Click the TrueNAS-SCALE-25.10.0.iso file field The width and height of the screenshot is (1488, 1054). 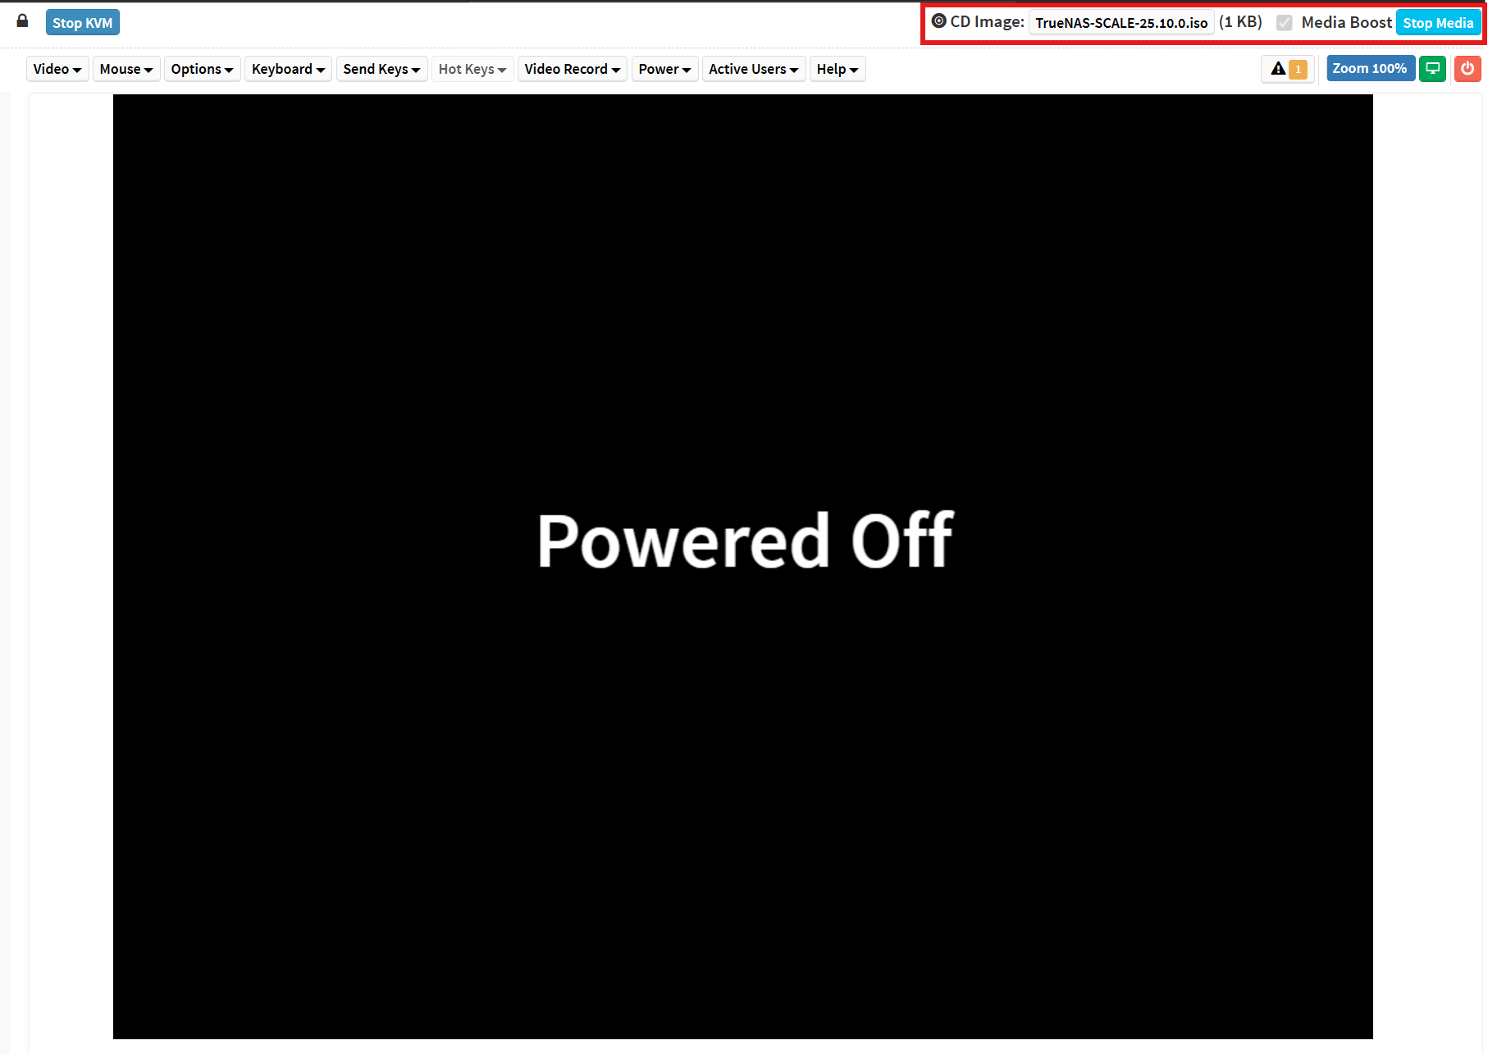tap(1121, 23)
